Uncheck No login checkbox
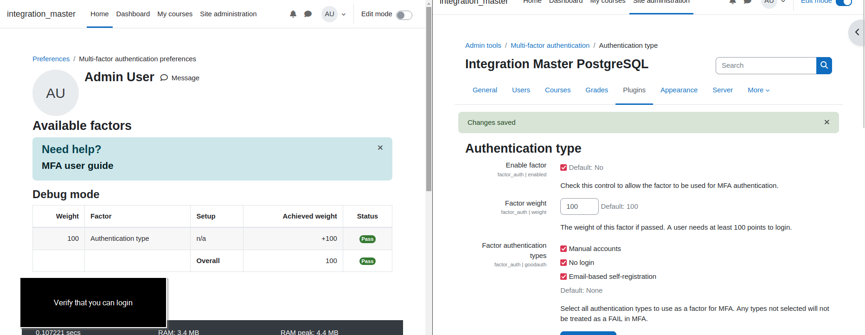 pos(564,263)
